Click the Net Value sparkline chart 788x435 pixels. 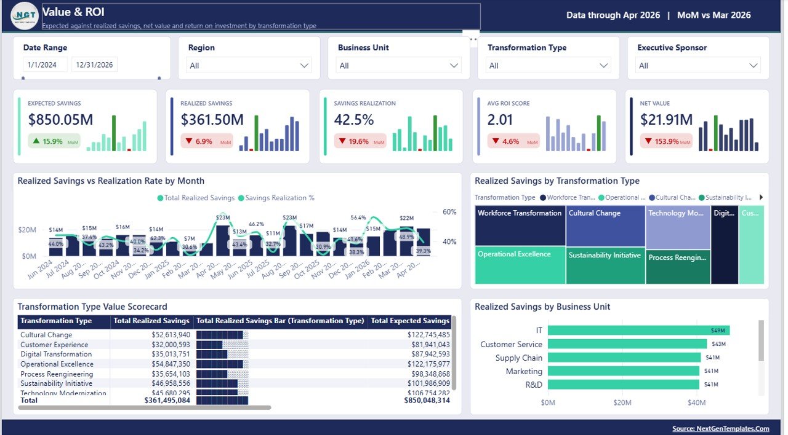(x=729, y=133)
